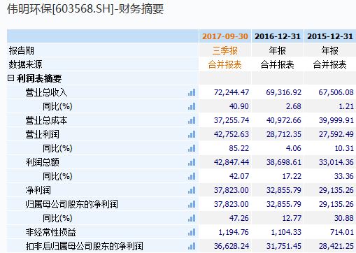Click the 营业利润 row label

click(x=42, y=134)
